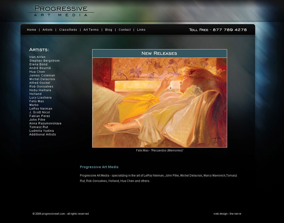The width and height of the screenshot is (284, 223).
Task: Open Stephen Bergstrom's artist page
Action: coord(44,60)
